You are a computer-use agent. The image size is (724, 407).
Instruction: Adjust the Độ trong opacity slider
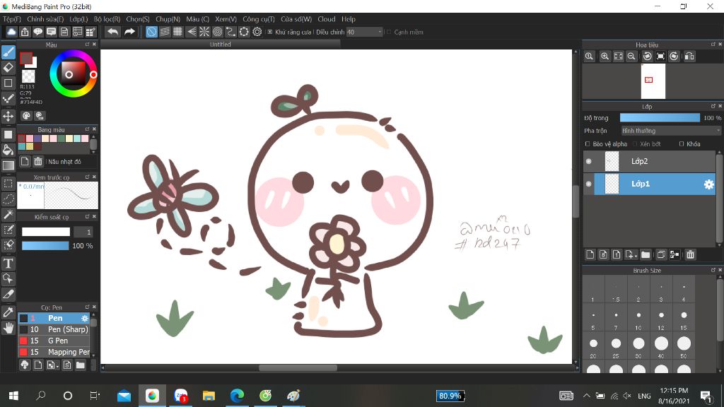coord(660,118)
